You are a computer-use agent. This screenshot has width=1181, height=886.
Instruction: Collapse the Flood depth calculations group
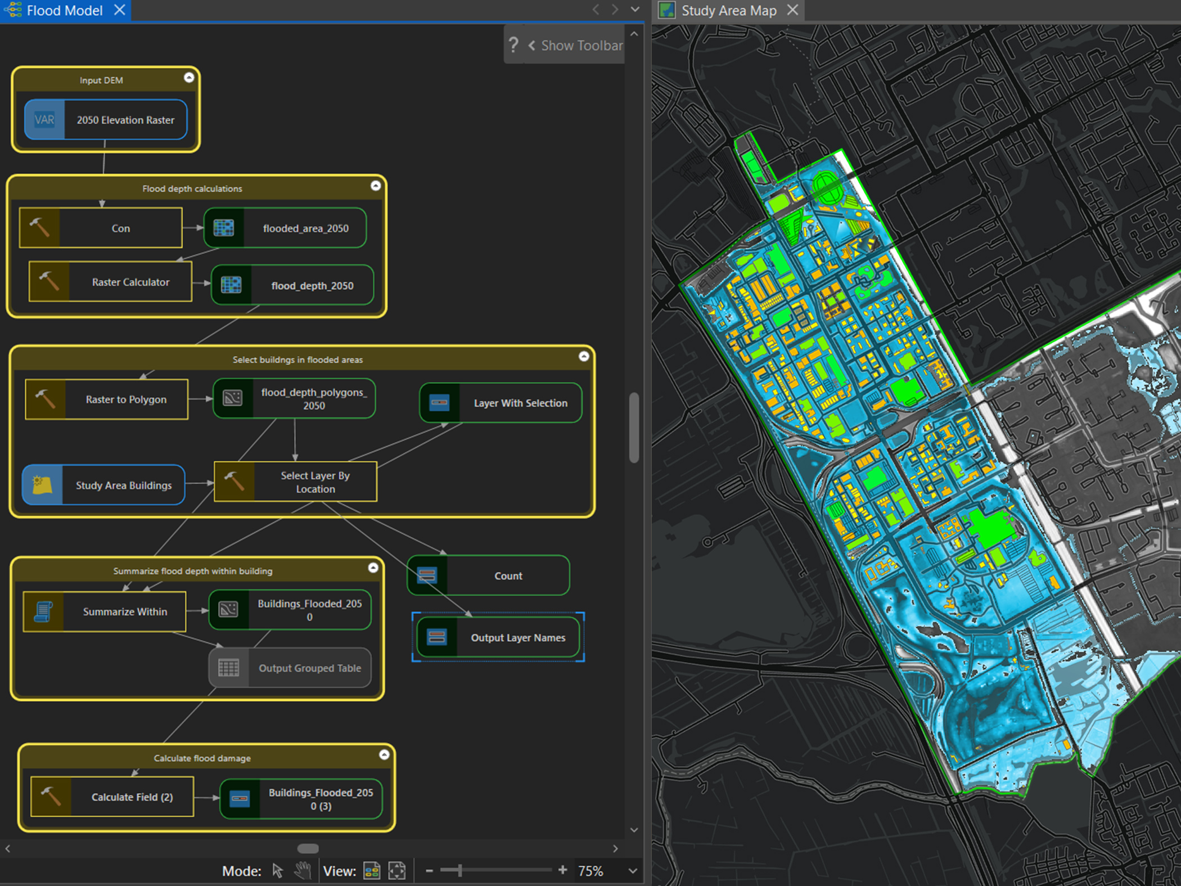click(376, 186)
